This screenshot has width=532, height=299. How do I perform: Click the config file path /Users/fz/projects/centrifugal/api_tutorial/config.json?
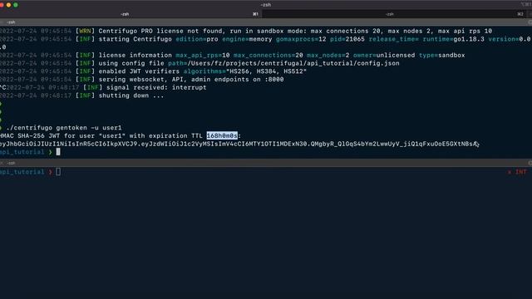pos(293,63)
